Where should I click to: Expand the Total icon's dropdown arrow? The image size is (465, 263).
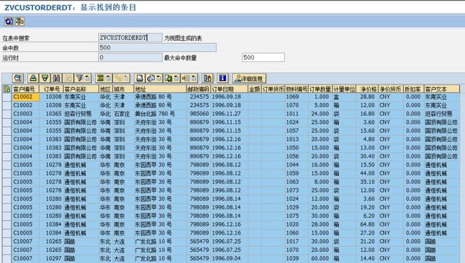[x=108, y=78]
